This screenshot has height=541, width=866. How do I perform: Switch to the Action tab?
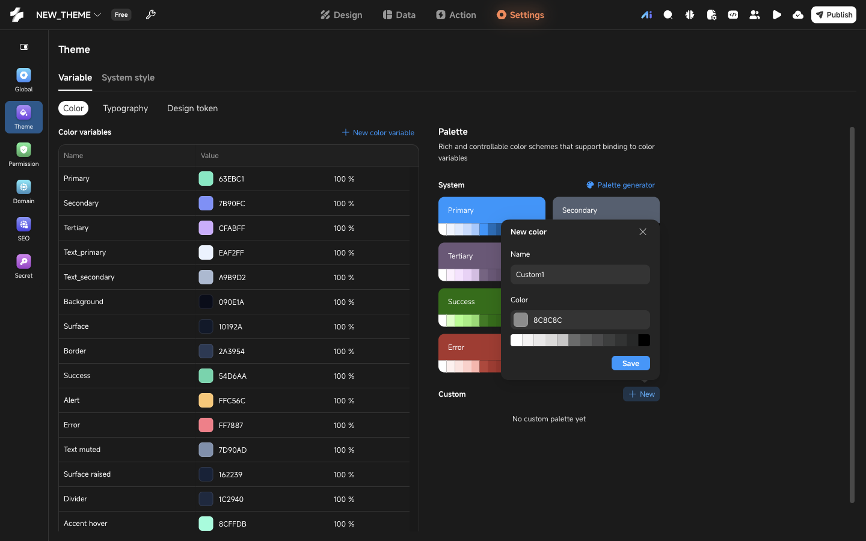[x=456, y=15]
